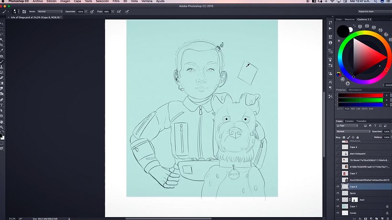The width and height of the screenshot is (392, 220).
Task: Select the Clone Stamp tool
Action: pyautogui.click(x=2, y=67)
